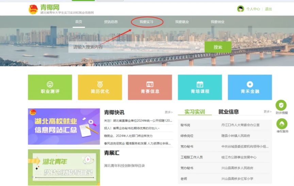The width and height of the screenshot is (294, 186).
Task: Click the 维权服务 floating icon
Action: tap(282, 124)
